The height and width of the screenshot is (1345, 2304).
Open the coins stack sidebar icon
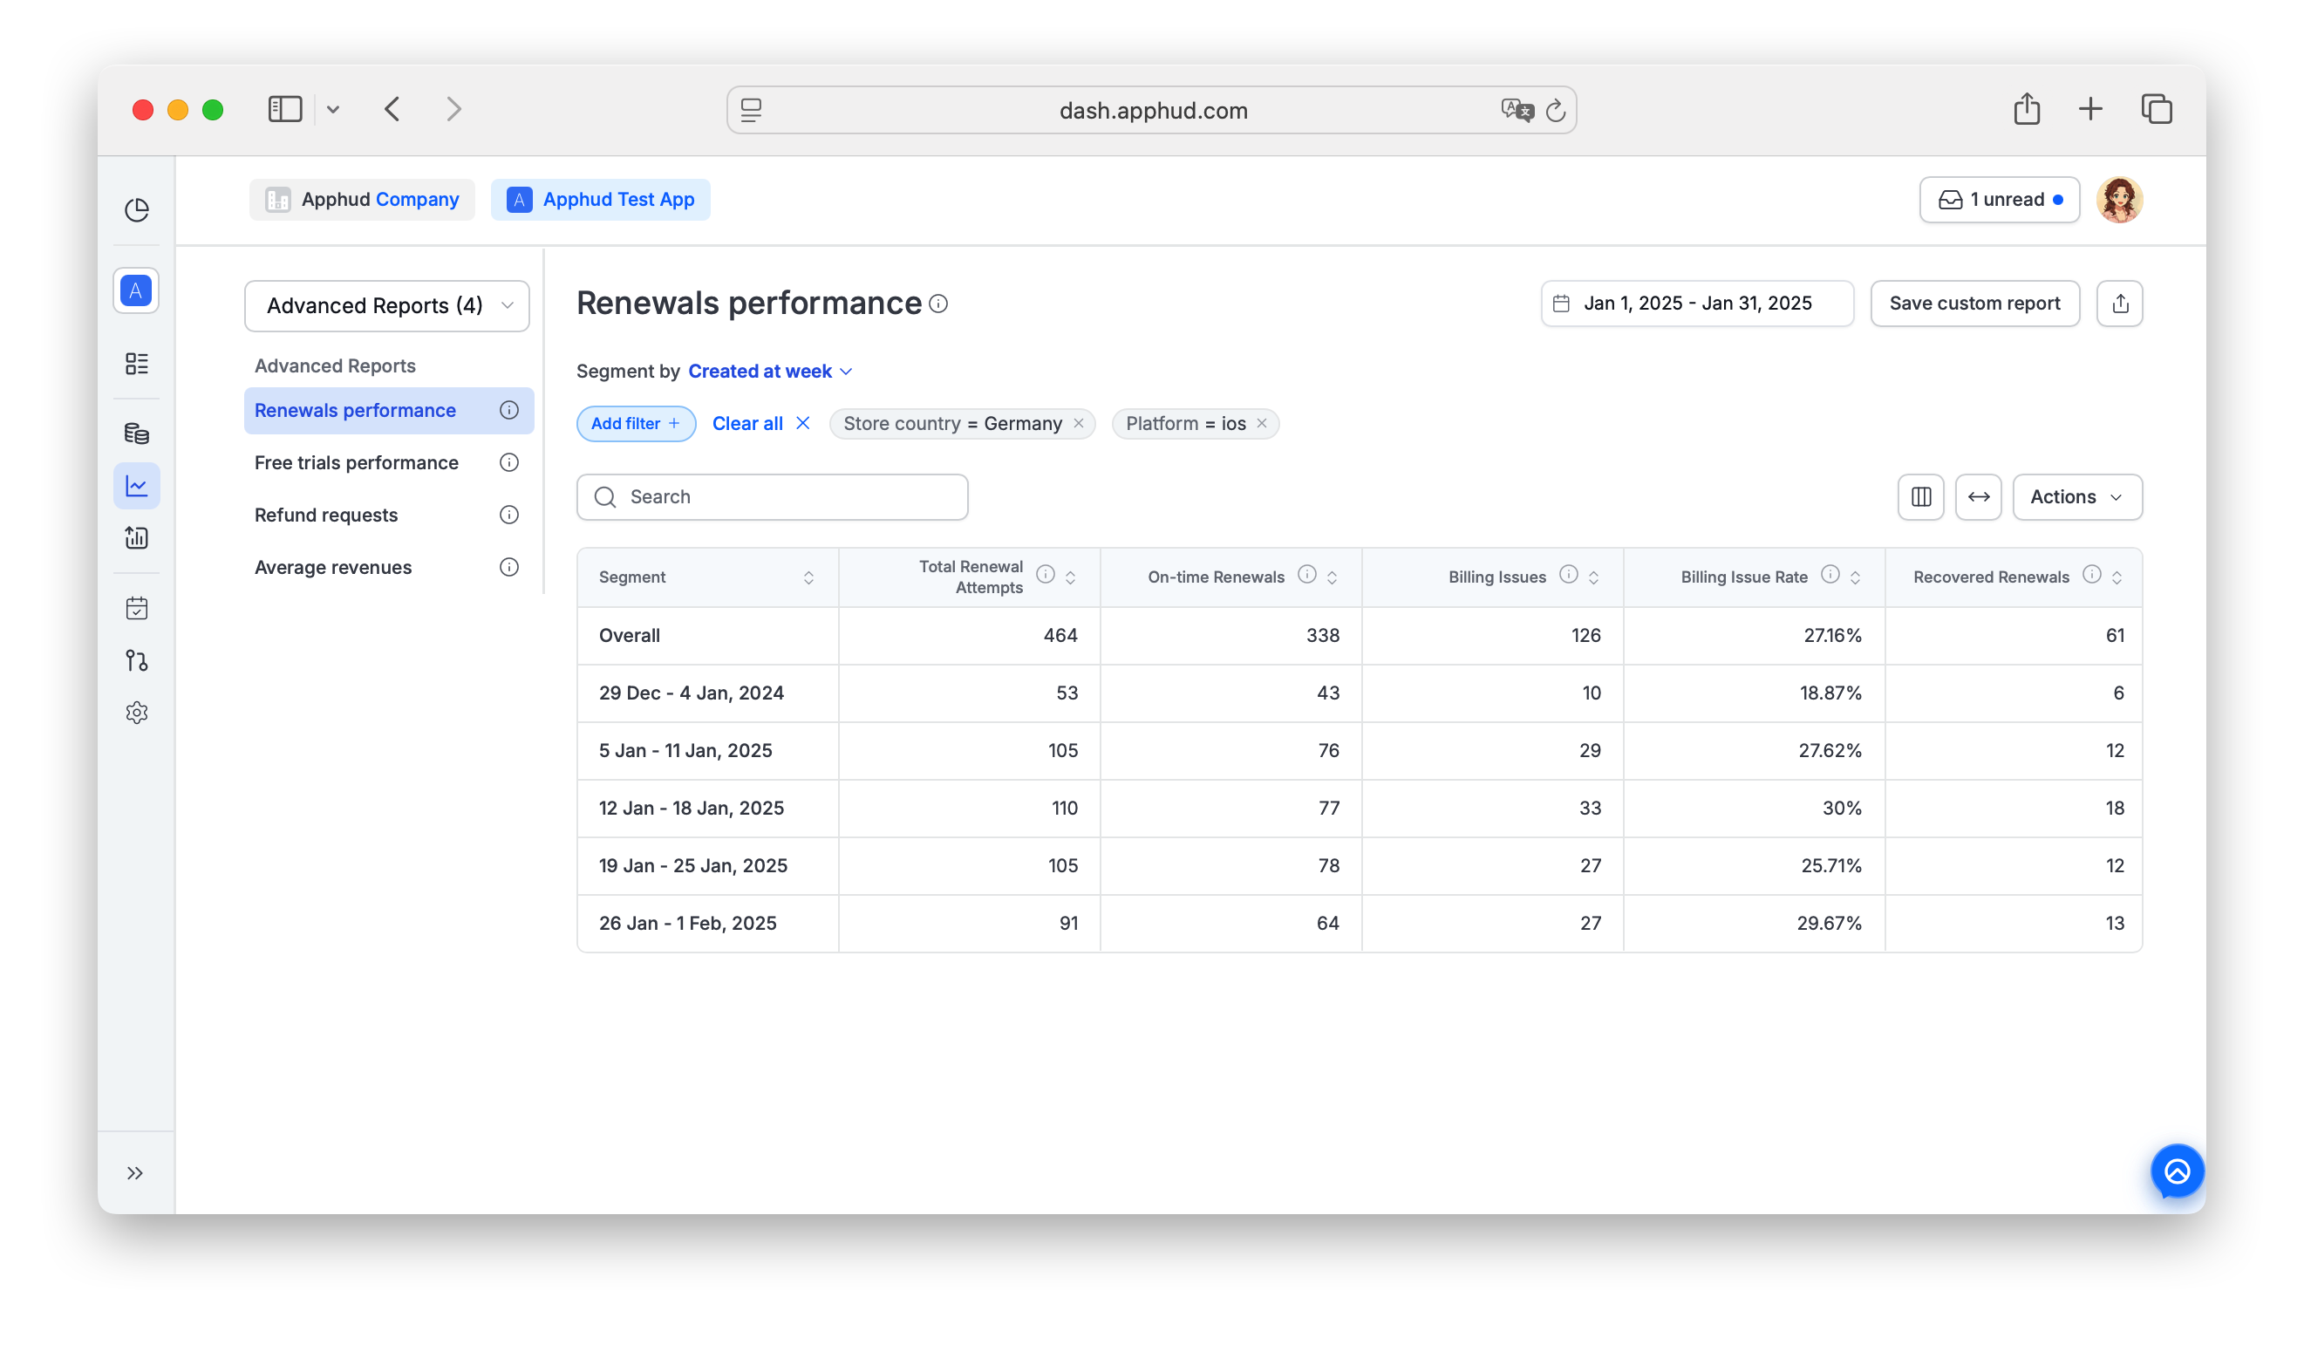pyautogui.click(x=137, y=434)
